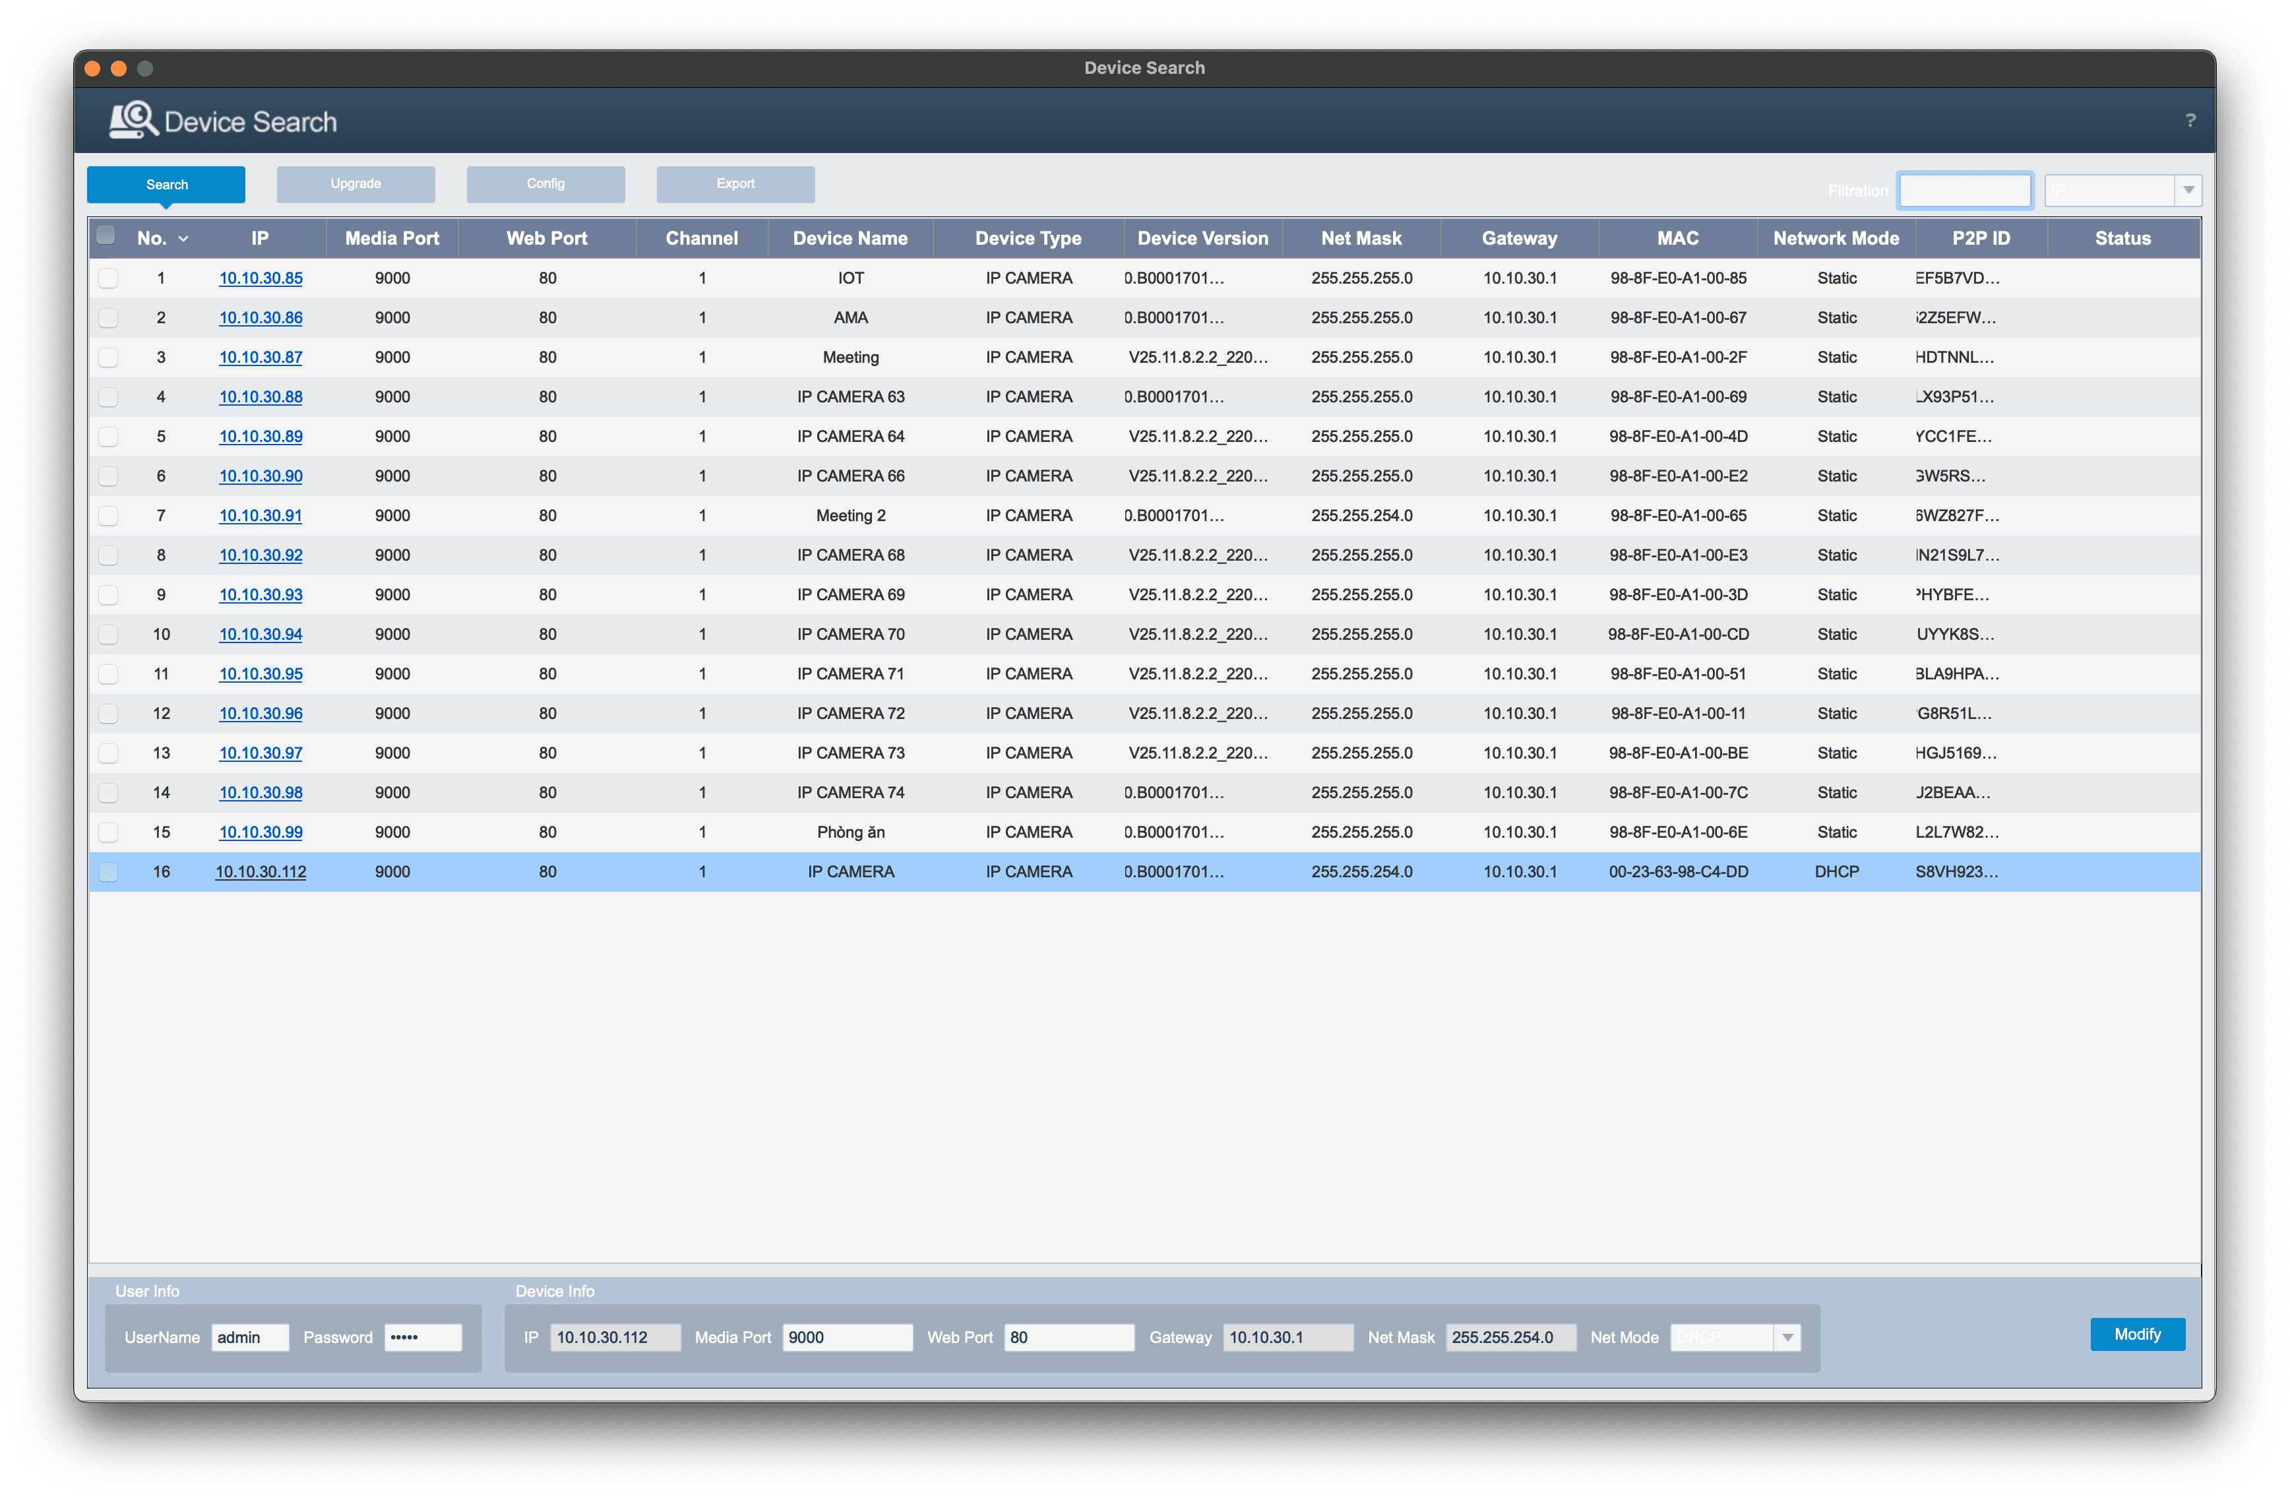Click the Media Port field in Device Info
Screen dimensions: 2290x1500
coord(847,1337)
